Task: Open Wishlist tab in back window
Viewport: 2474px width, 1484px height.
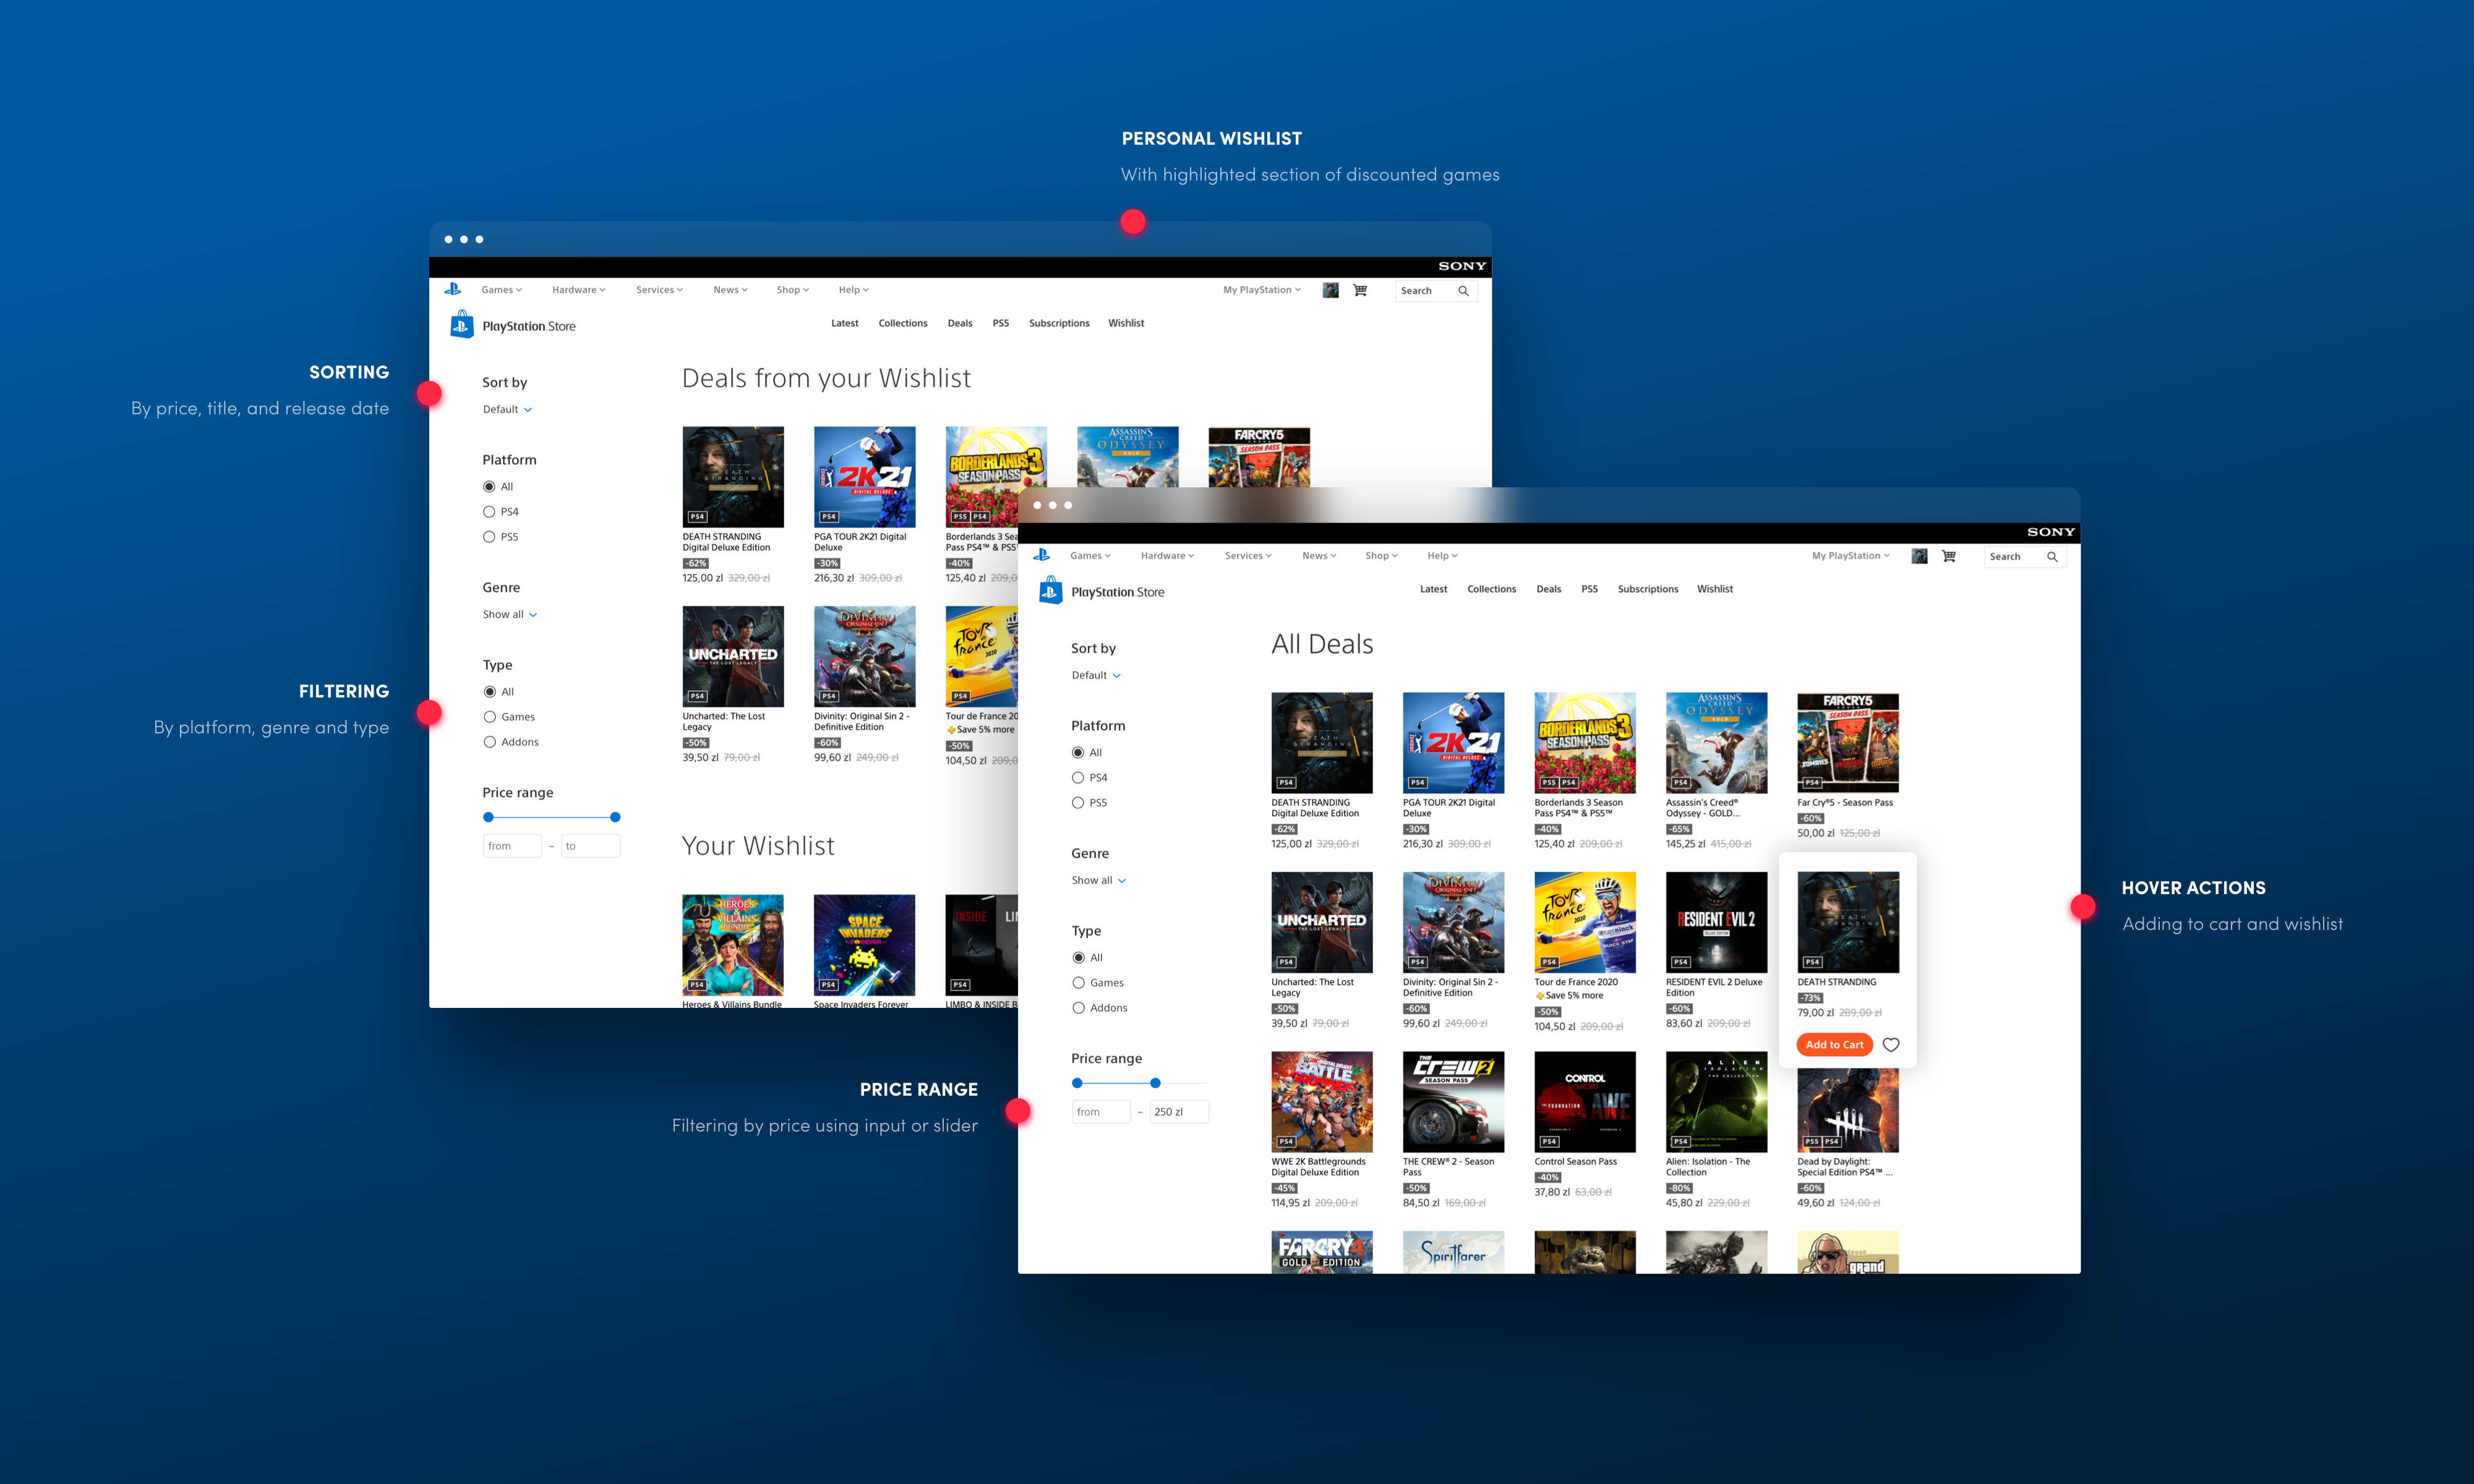Action: [x=1126, y=323]
